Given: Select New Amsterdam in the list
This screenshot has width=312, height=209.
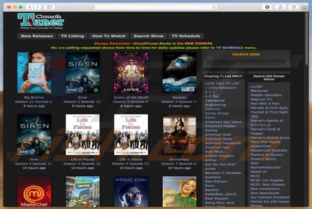Looking at the screenshot, I should pos(265,189).
